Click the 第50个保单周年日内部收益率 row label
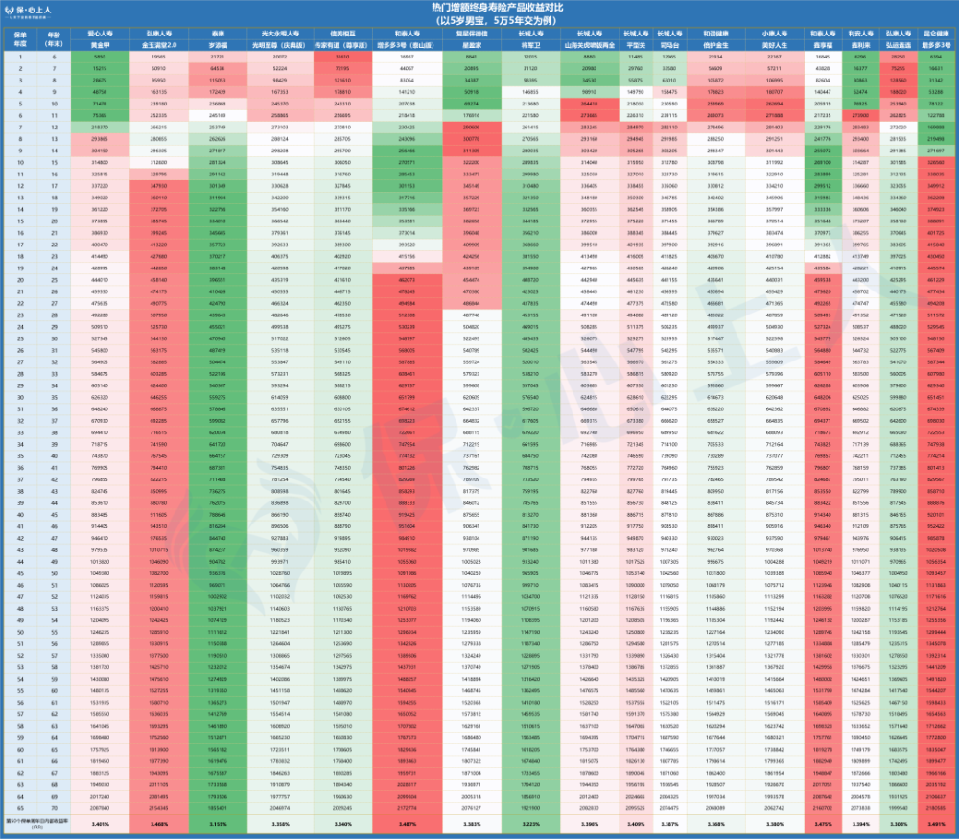The image size is (959, 839). coord(36,824)
